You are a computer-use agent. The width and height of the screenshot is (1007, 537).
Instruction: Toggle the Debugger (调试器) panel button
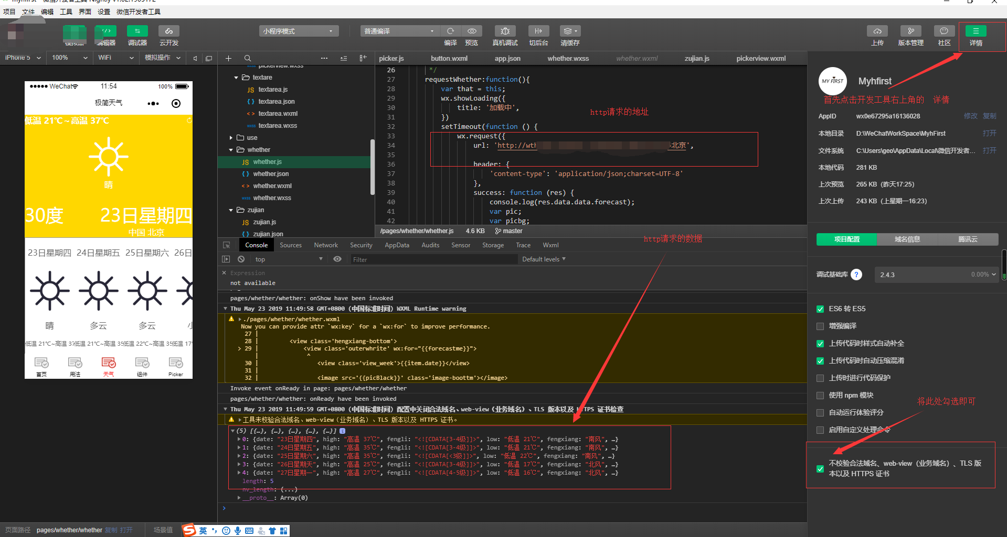tap(137, 31)
